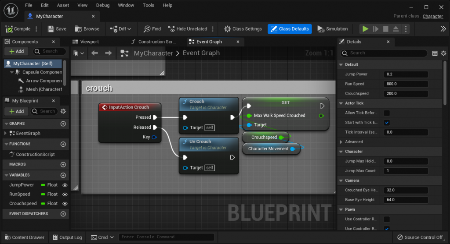Image resolution: width=450 pixels, height=244 pixels.
Task: Click the SET node header
Action: [285, 103]
